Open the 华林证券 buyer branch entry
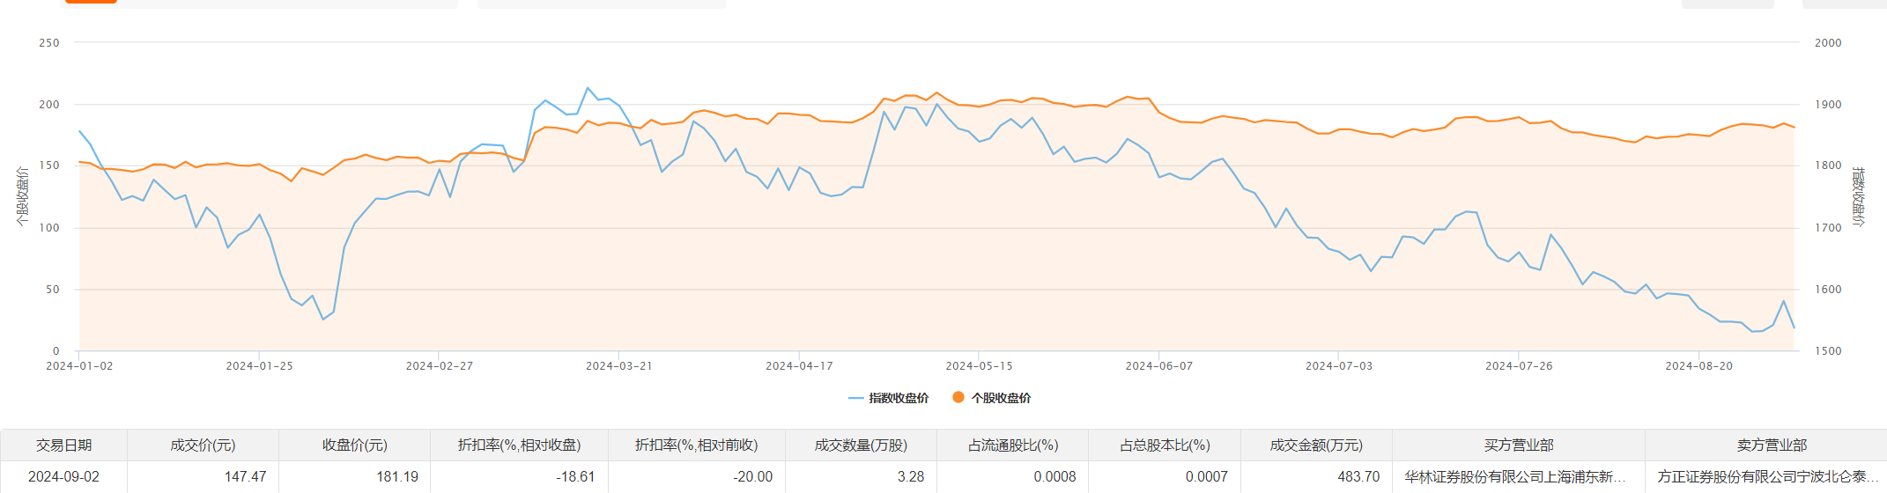Image resolution: width=1887 pixels, height=493 pixels. pos(1515,476)
